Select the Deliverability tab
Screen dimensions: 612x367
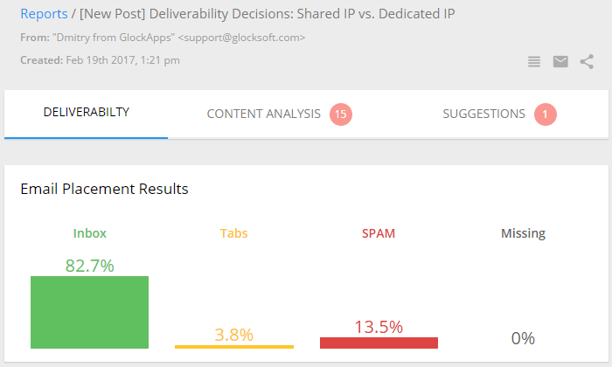[87, 113]
